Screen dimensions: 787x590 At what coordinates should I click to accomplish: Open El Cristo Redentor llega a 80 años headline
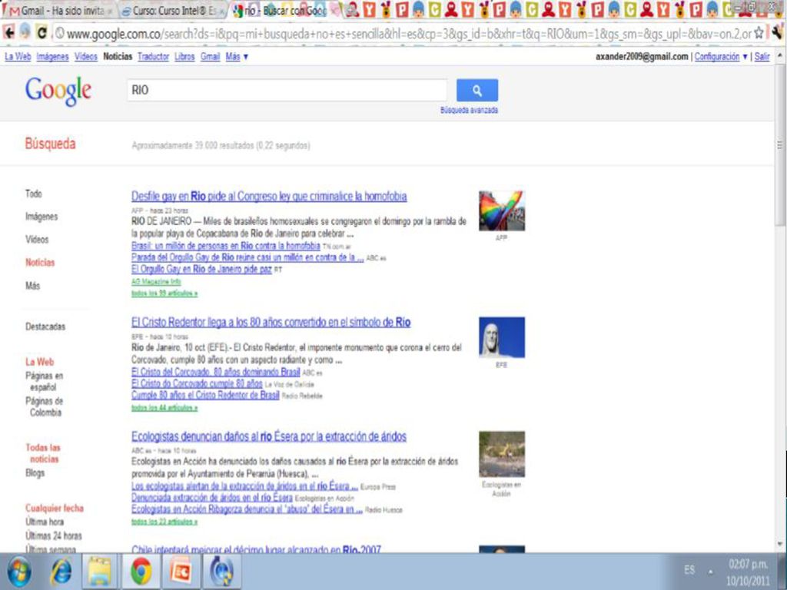click(x=271, y=323)
